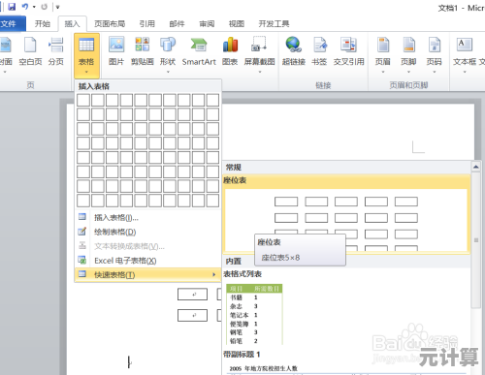Select the 表格式列表 quick table thumbnail

[x=254, y=314]
